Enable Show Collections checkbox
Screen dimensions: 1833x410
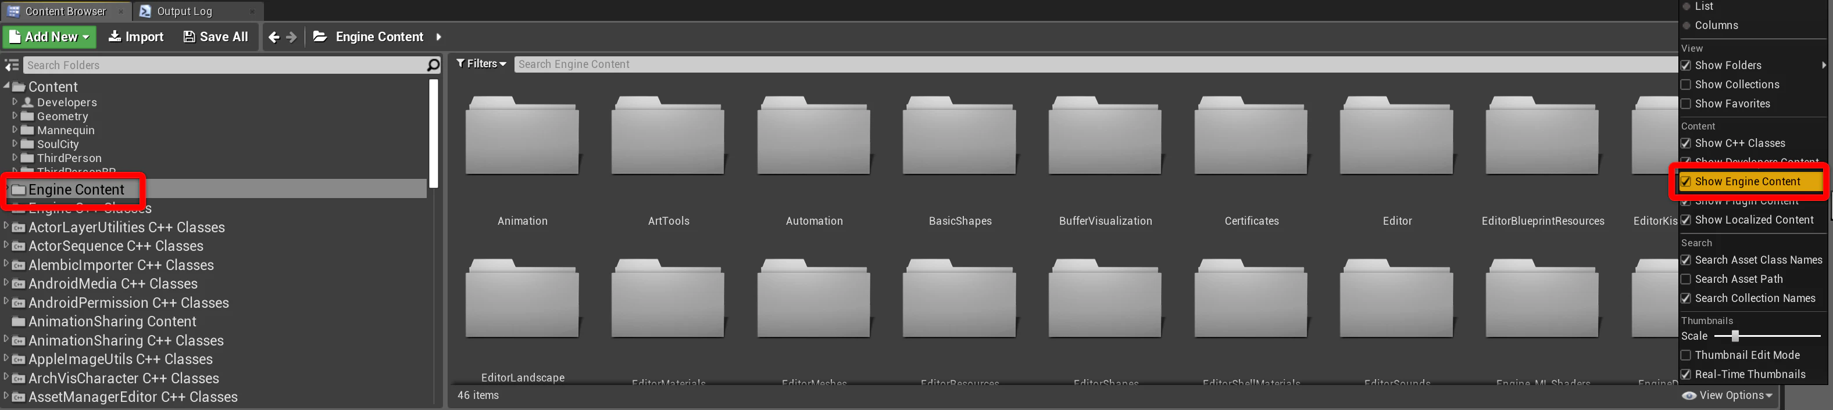(1686, 85)
